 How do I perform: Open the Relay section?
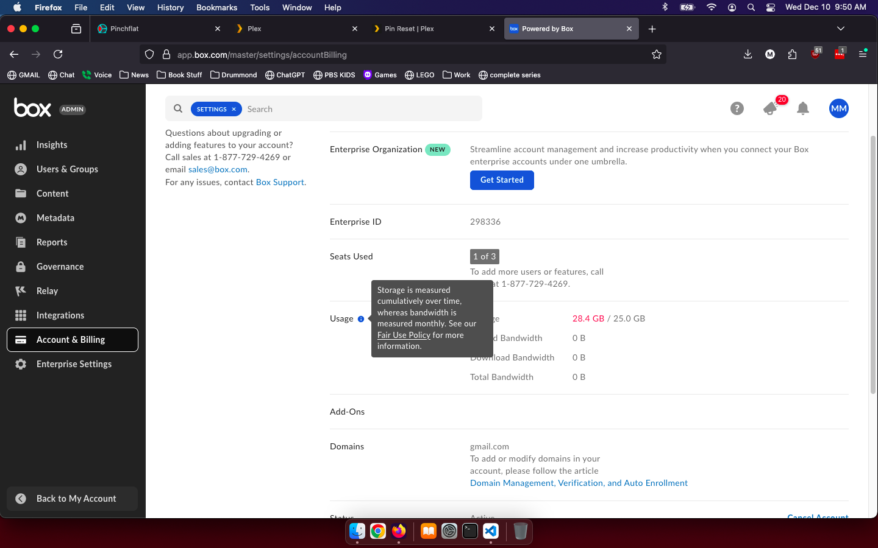click(x=47, y=291)
